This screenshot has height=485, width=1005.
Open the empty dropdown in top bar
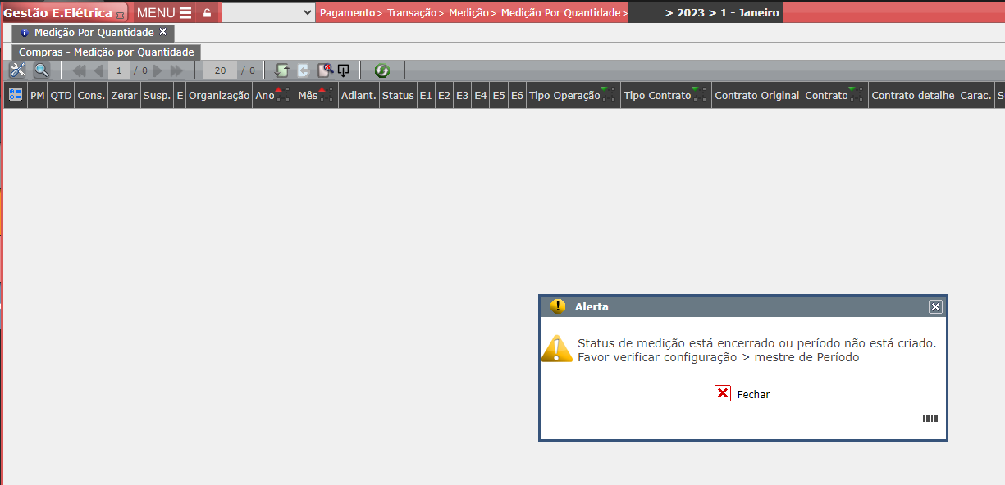[268, 13]
